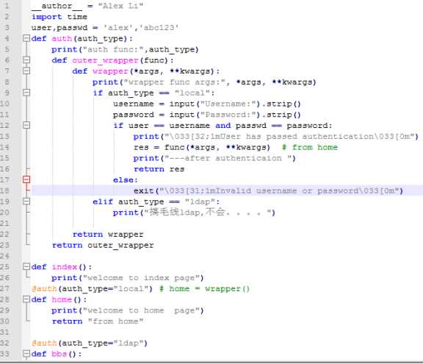Viewport: 423px width, 364px height.
Task: Collapse the fold marker for def bbs()
Action: [26, 354]
